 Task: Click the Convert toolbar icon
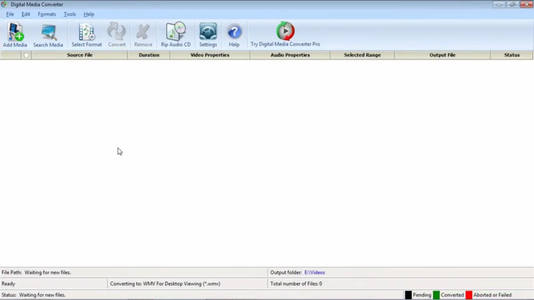click(116, 35)
